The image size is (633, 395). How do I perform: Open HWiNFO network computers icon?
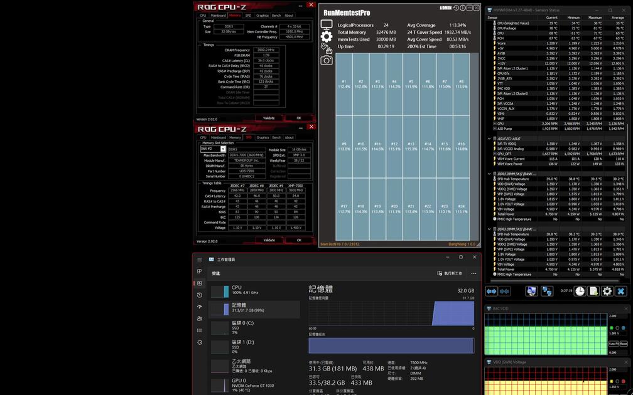(547, 291)
